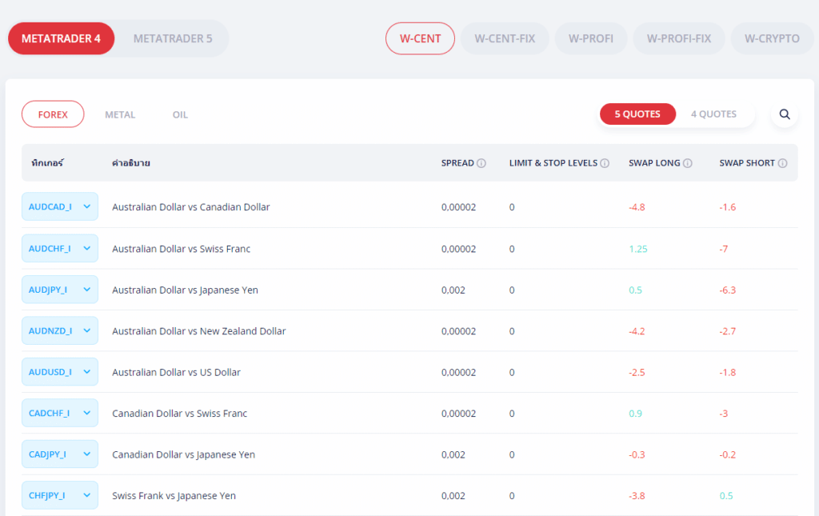
Task: Expand the AUDCAD_I ticker chevron
Action: pos(86,207)
